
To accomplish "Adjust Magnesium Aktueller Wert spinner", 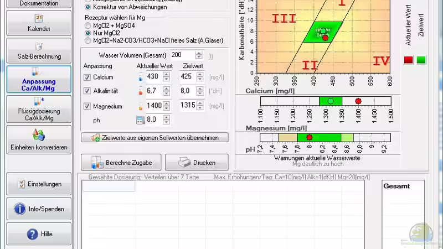I will click(166, 105).
